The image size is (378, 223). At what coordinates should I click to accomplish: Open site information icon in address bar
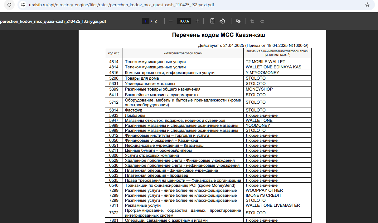pyautogui.click(x=22, y=5)
